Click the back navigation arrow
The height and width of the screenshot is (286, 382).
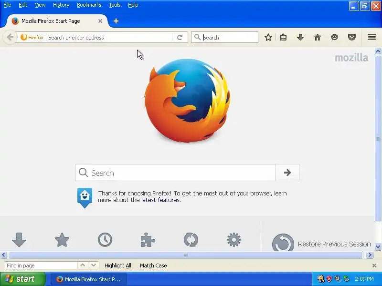pyautogui.click(x=10, y=37)
